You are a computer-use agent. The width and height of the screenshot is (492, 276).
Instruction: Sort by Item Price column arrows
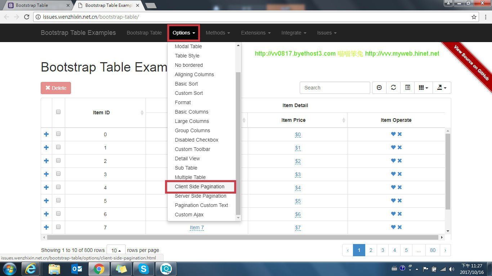coord(344,120)
